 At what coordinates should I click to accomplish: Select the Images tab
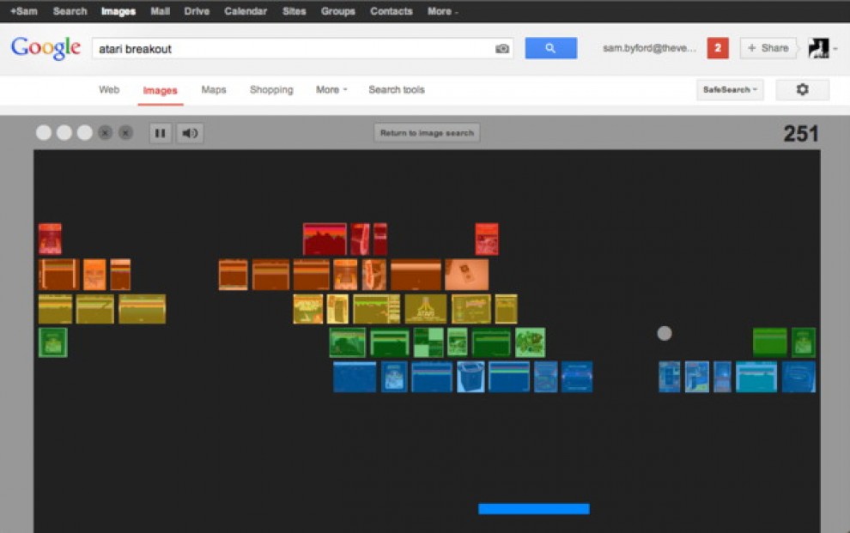pyautogui.click(x=160, y=90)
